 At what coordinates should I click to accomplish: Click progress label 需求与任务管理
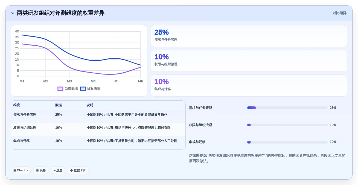pos(200,108)
